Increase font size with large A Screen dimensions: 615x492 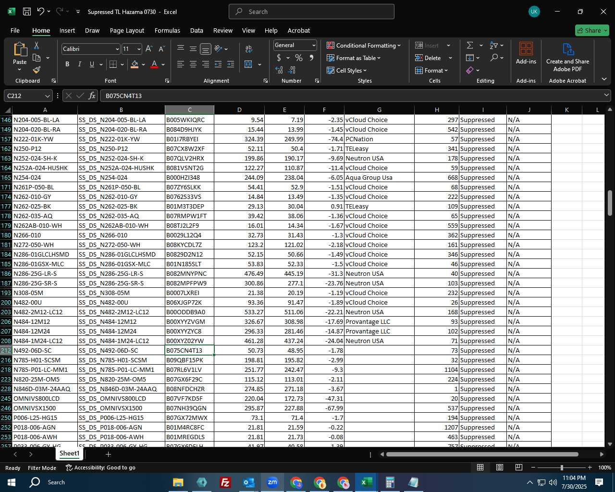tap(149, 49)
